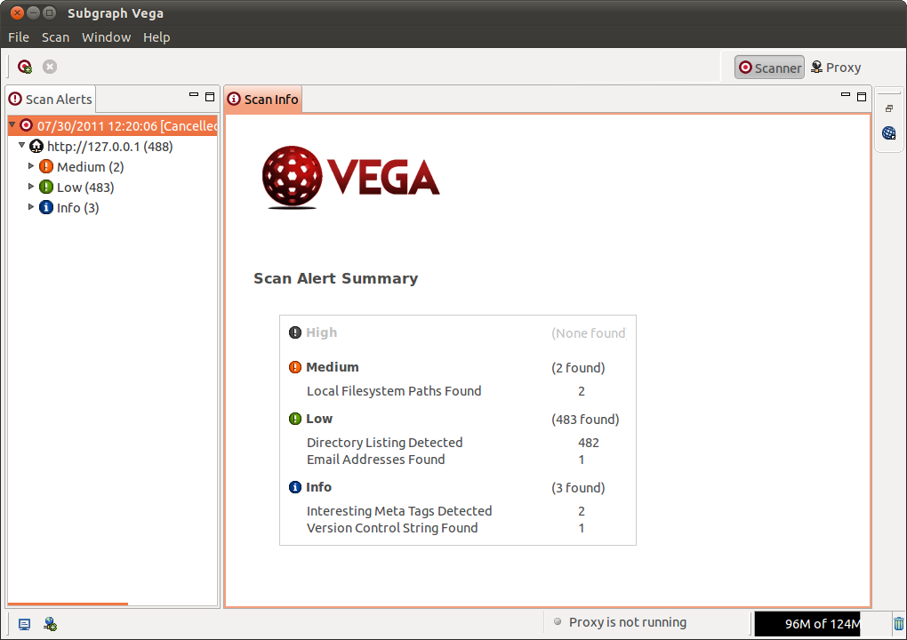The height and width of the screenshot is (640, 907).
Task: Click the Low heading in summary
Action: [319, 419]
